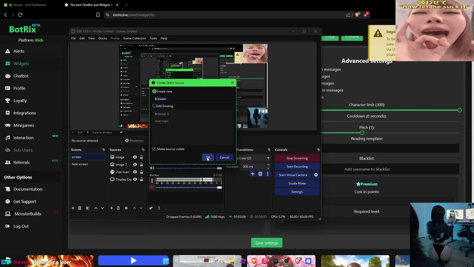The image size is (474, 267).
Task: Remove selected scene using Scenes dock trash icon
Action: tap(80, 208)
